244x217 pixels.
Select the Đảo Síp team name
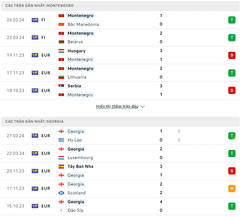(x=76, y=210)
